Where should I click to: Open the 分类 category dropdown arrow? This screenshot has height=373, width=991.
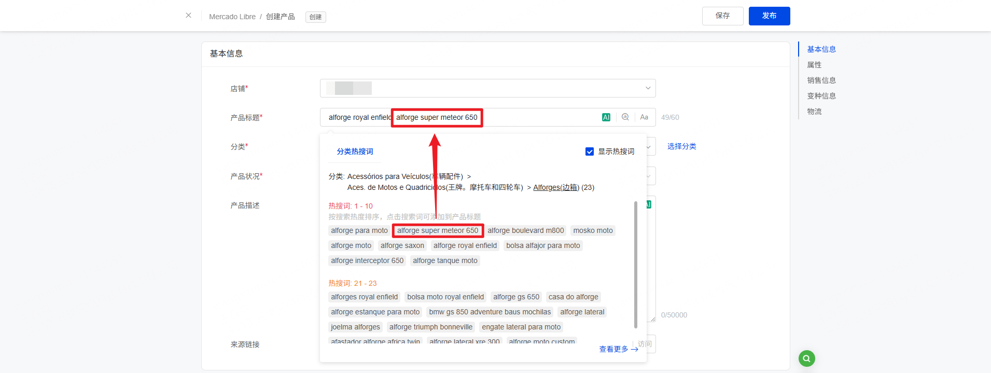click(649, 147)
